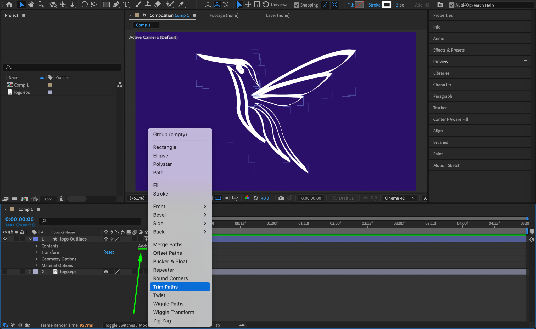
Task: Select the Puppet Pin tool
Action: (181, 4)
